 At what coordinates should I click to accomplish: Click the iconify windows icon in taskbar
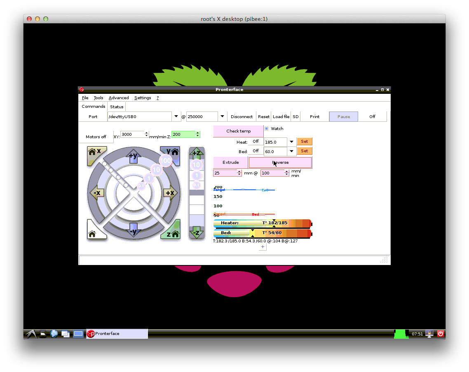(66, 334)
